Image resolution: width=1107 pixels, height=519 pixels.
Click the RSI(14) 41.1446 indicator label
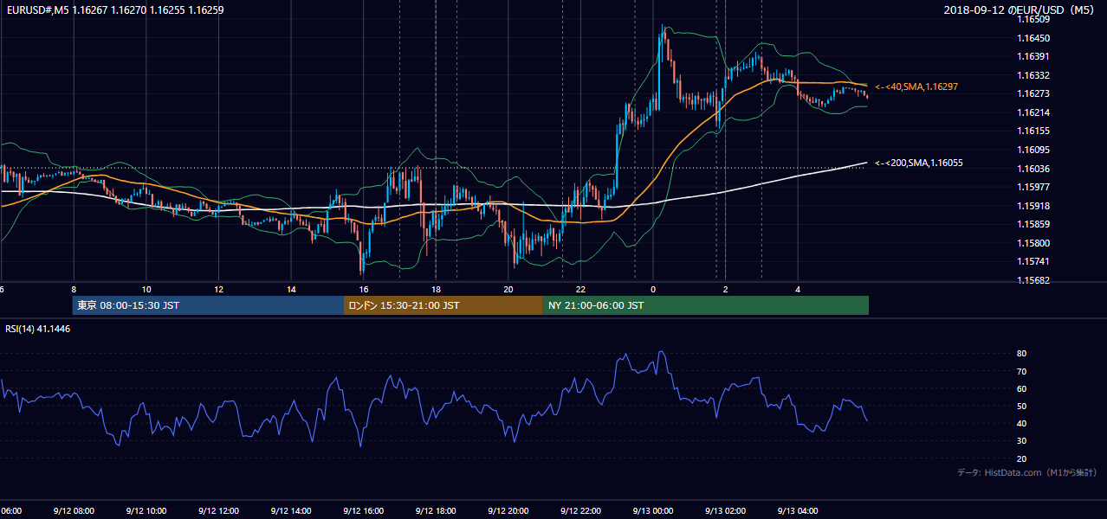pos(38,329)
